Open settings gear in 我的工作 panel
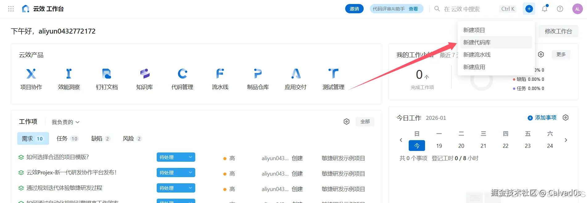Image resolution: width=587 pixels, height=203 pixels. [541, 55]
